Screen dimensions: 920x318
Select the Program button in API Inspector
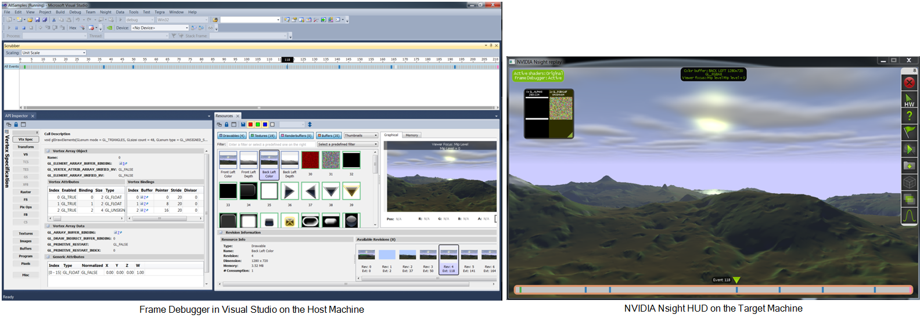(x=26, y=256)
